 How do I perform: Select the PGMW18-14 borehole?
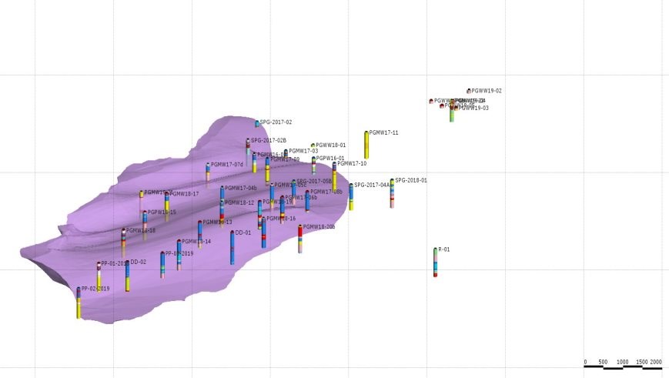tap(179, 253)
